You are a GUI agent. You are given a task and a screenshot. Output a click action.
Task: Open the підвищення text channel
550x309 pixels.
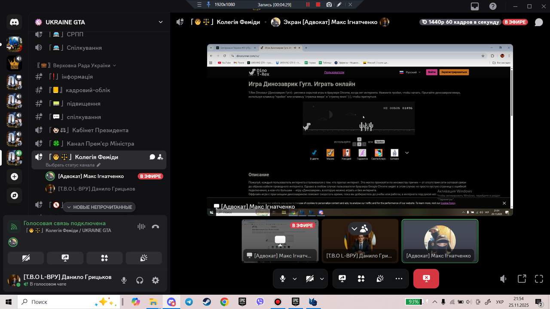click(99, 103)
